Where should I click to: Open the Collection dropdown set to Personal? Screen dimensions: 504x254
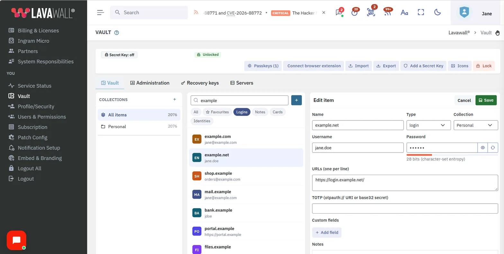point(476,125)
